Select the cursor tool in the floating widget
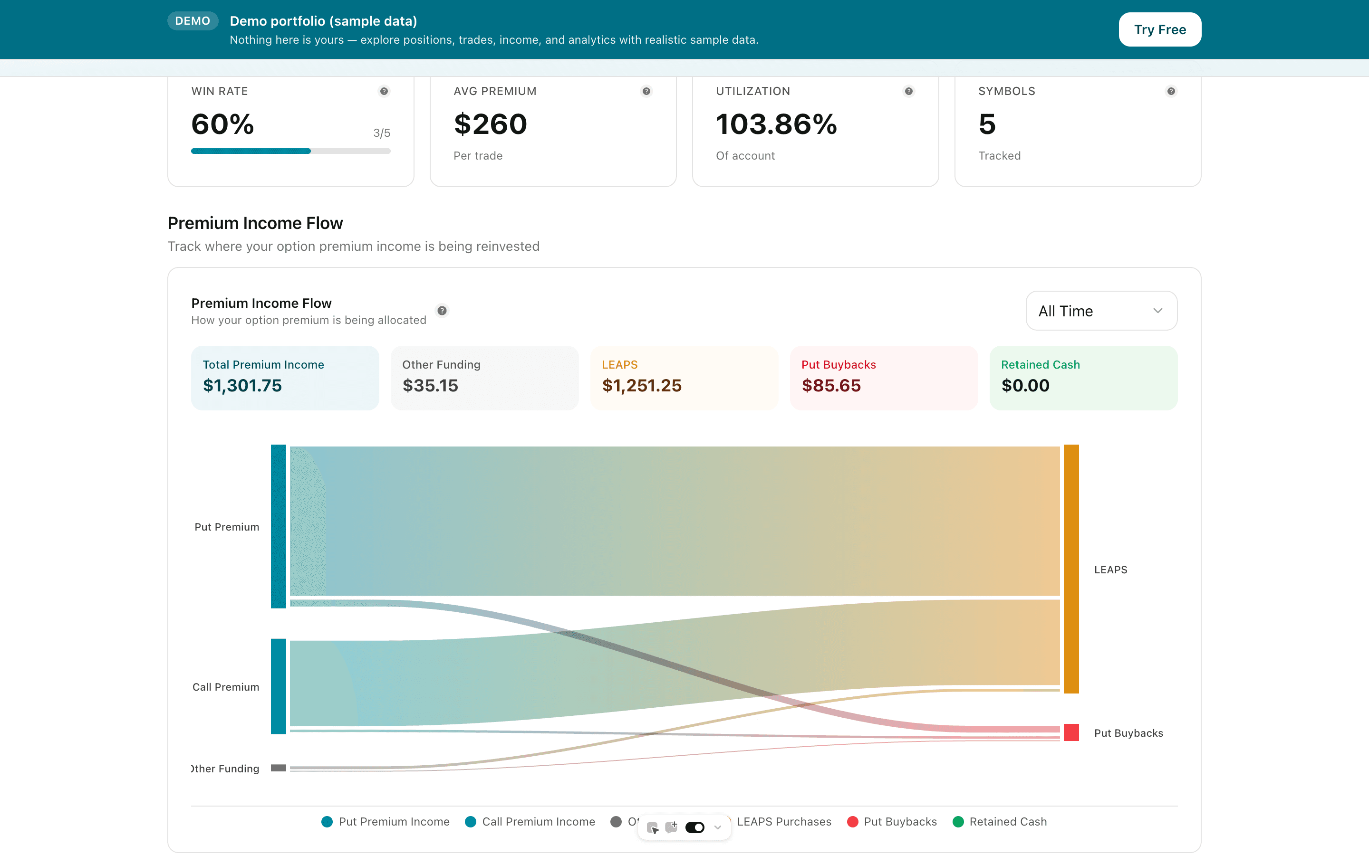The image size is (1369, 855). coord(654,828)
